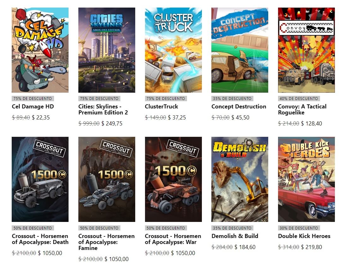Click Crossout - Horsemen of Apocalypse: Famine title

[106, 242]
